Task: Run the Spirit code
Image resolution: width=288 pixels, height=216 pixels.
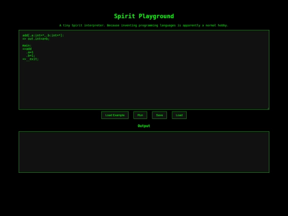Action: point(140,115)
